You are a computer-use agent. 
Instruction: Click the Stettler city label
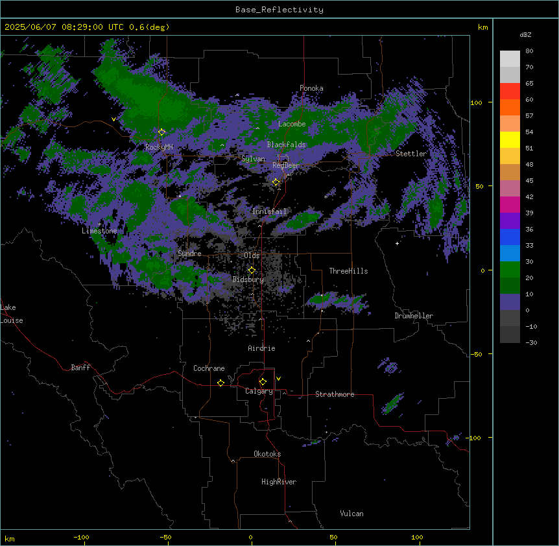411,154
